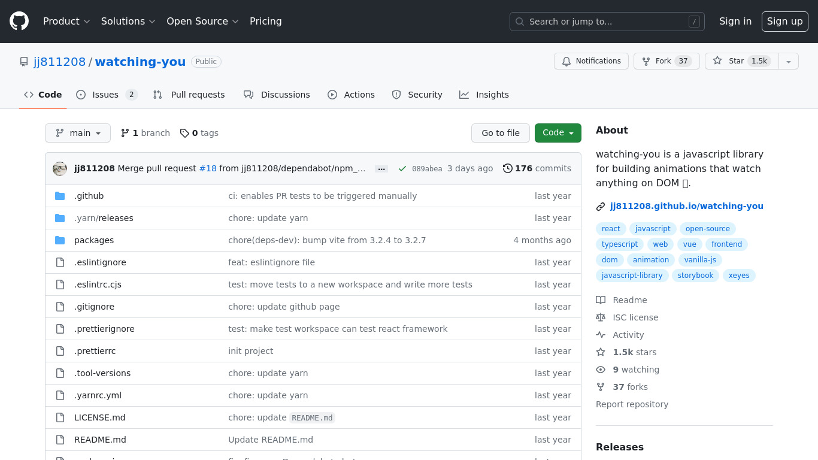Click the open-source topic tag
This screenshot has height=460, width=818.
coord(708,229)
